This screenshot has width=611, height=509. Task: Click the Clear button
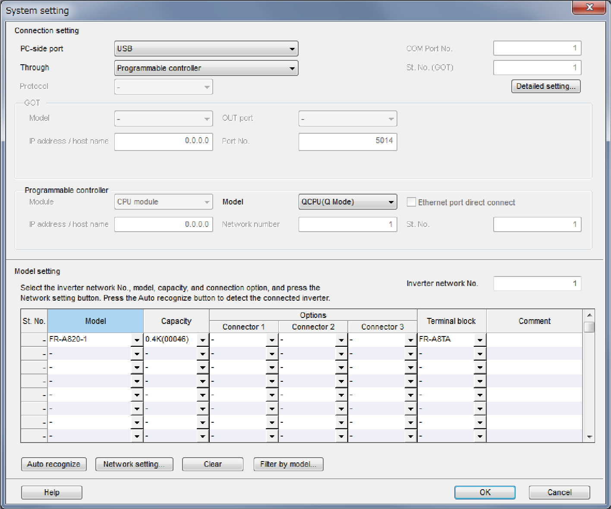coord(212,464)
